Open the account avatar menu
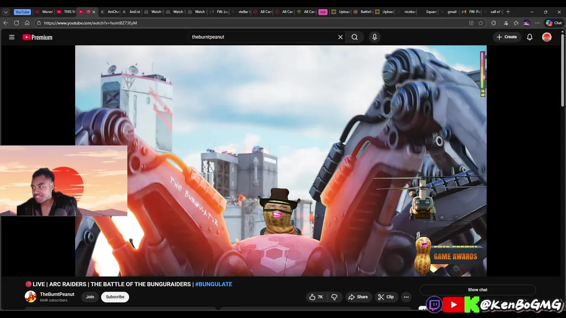Image resolution: width=566 pixels, height=318 pixels. click(x=547, y=37)
